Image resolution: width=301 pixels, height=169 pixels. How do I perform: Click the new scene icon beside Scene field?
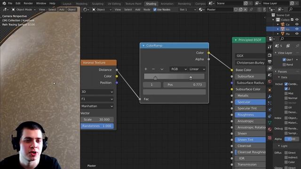246,3
